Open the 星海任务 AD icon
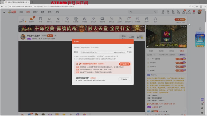 click(x=111, y=20)
